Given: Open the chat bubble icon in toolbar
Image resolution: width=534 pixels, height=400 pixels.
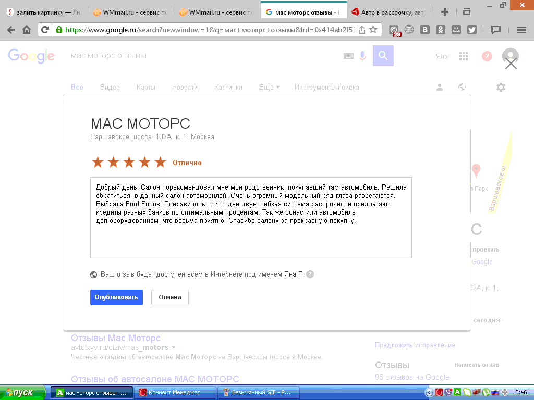Looking at the screenshot, I should click(x=496, y=30).
